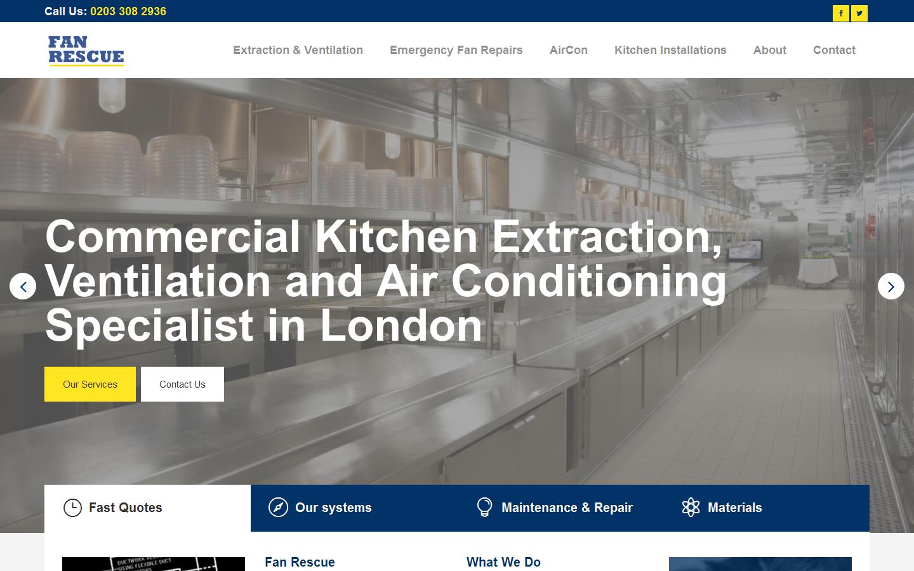Go to the About page
914x571 pixels.
point(770,50)
